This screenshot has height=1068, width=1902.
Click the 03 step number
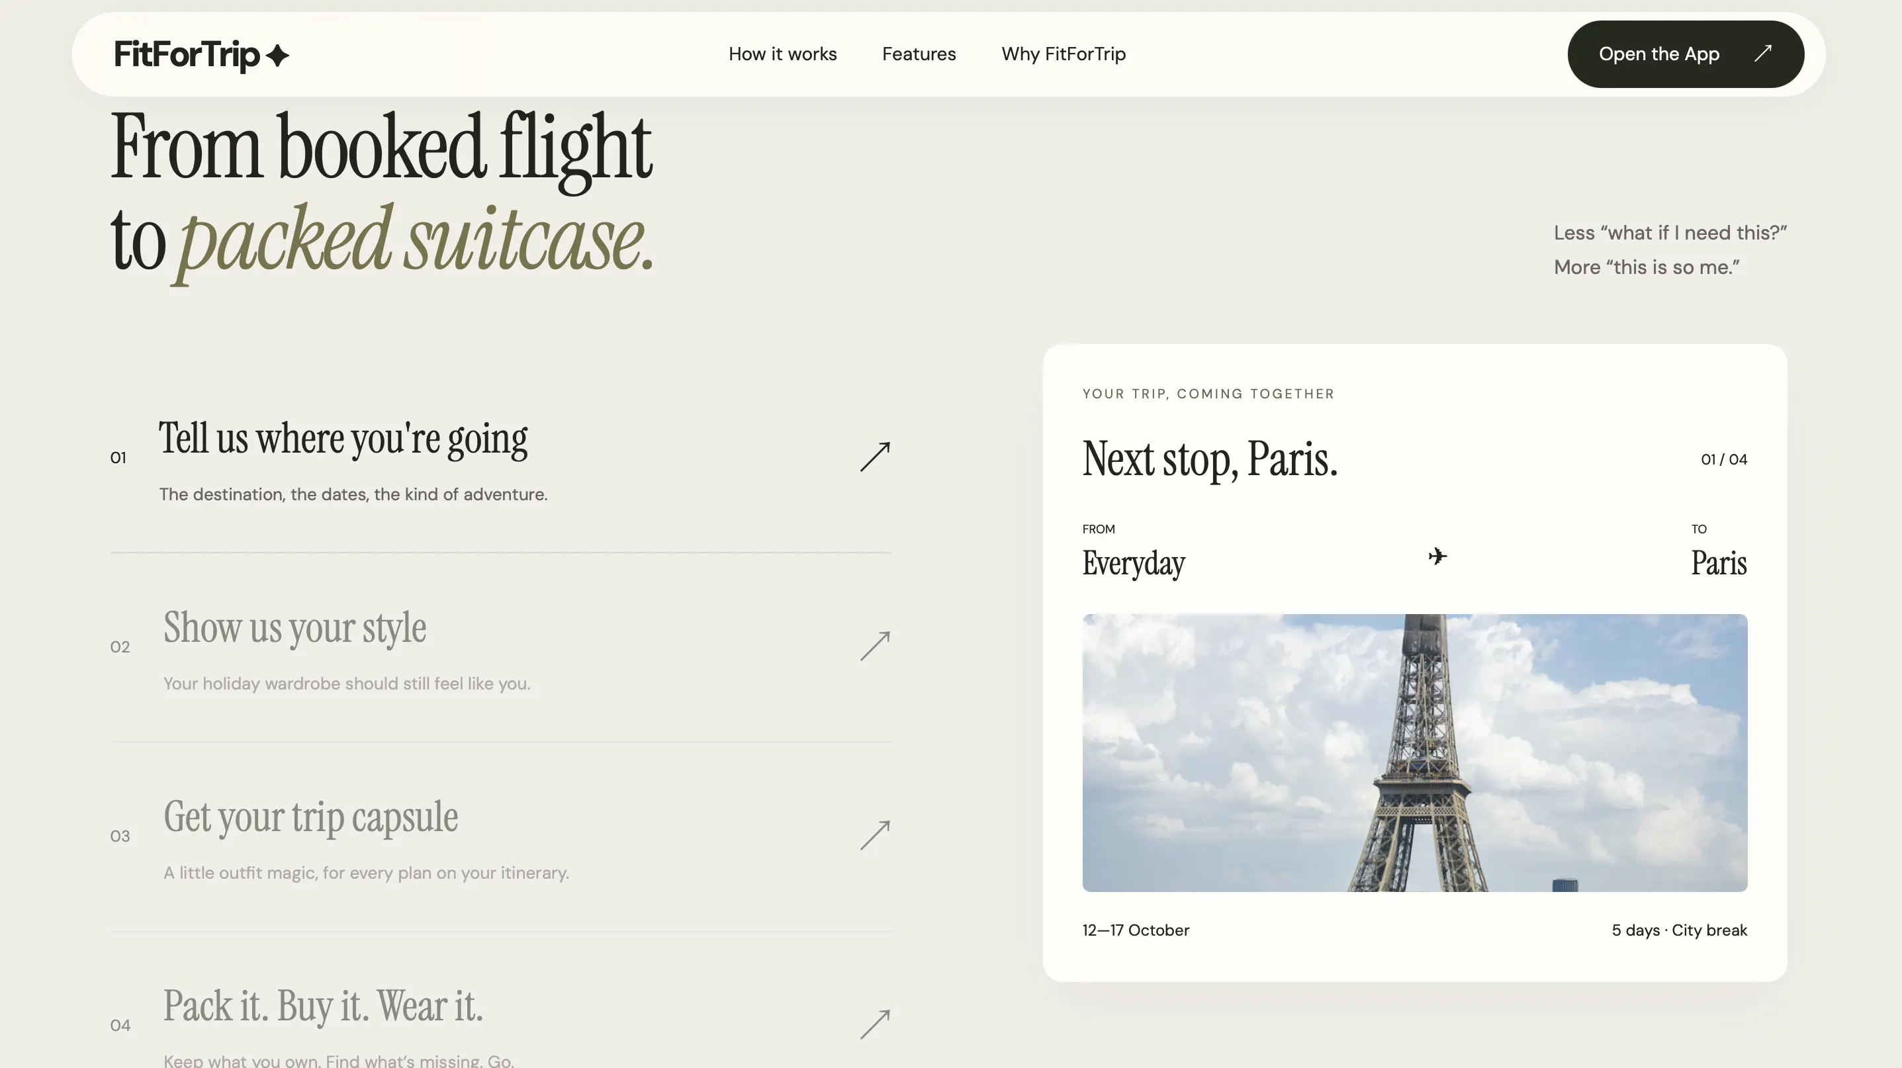pos(120,836)
